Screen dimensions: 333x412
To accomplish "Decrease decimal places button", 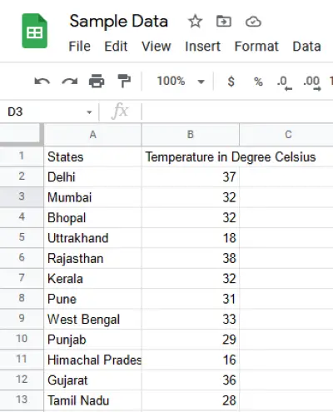I will [285, 83].
